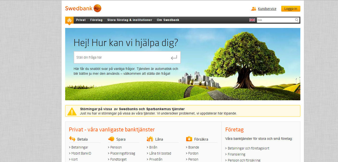The image size is (338, 162).
Task: Click the search magnifier icon
Action: (x=297, y=20)
